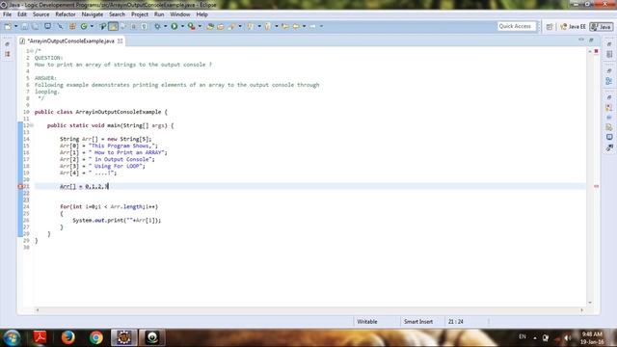Screen dimensions: 617x347
Task: Open the Console view sidebar icon
Action: tap(609, 137)
